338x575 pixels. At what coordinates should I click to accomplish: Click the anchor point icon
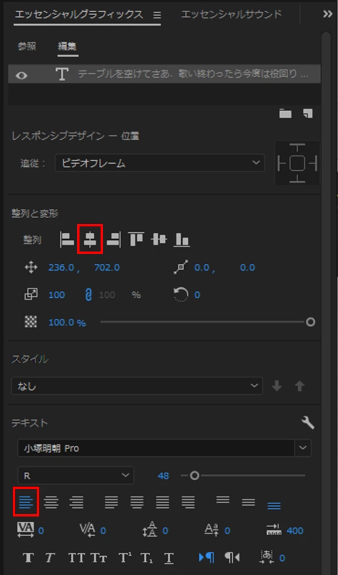(x=181, y=267)
